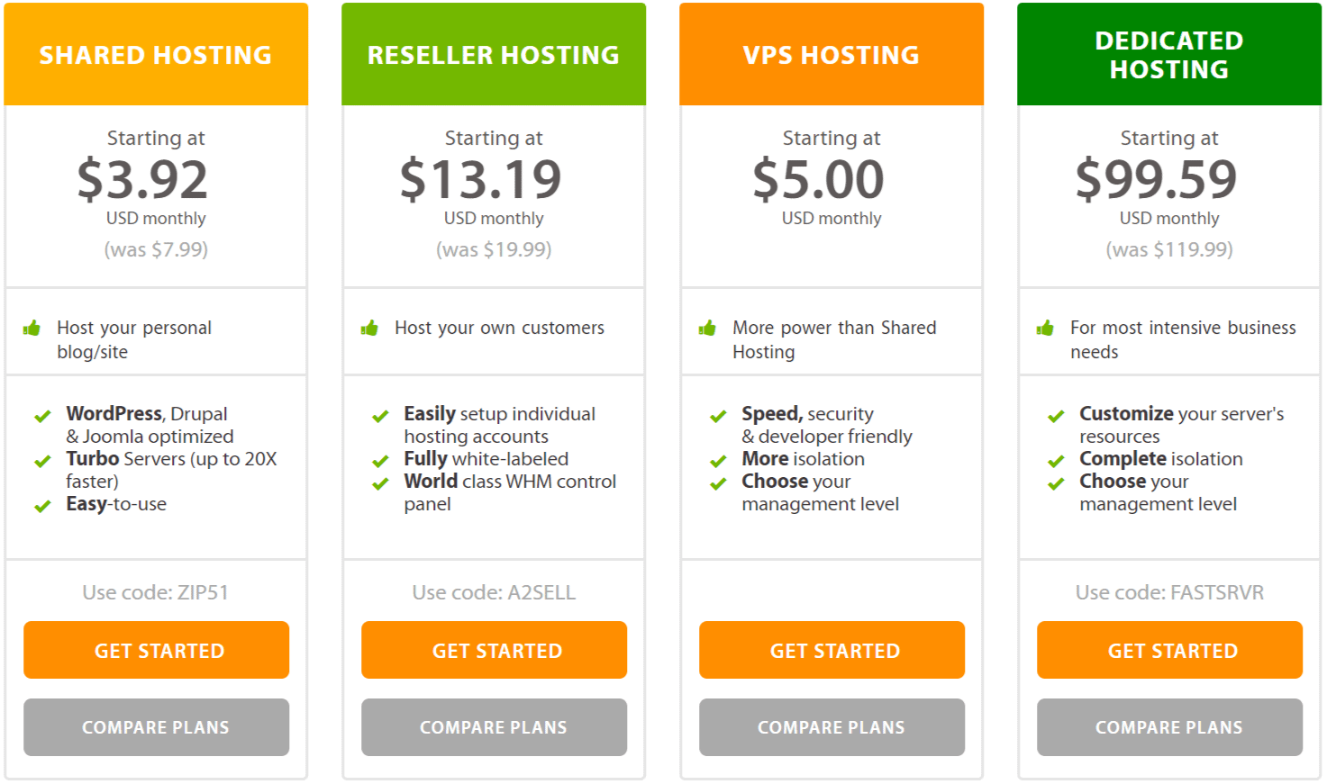Click the checkmark beside WordPress, Drupal & Joomla optimized
Viewport: 1327px width, 784px height.
click(42, 415)
